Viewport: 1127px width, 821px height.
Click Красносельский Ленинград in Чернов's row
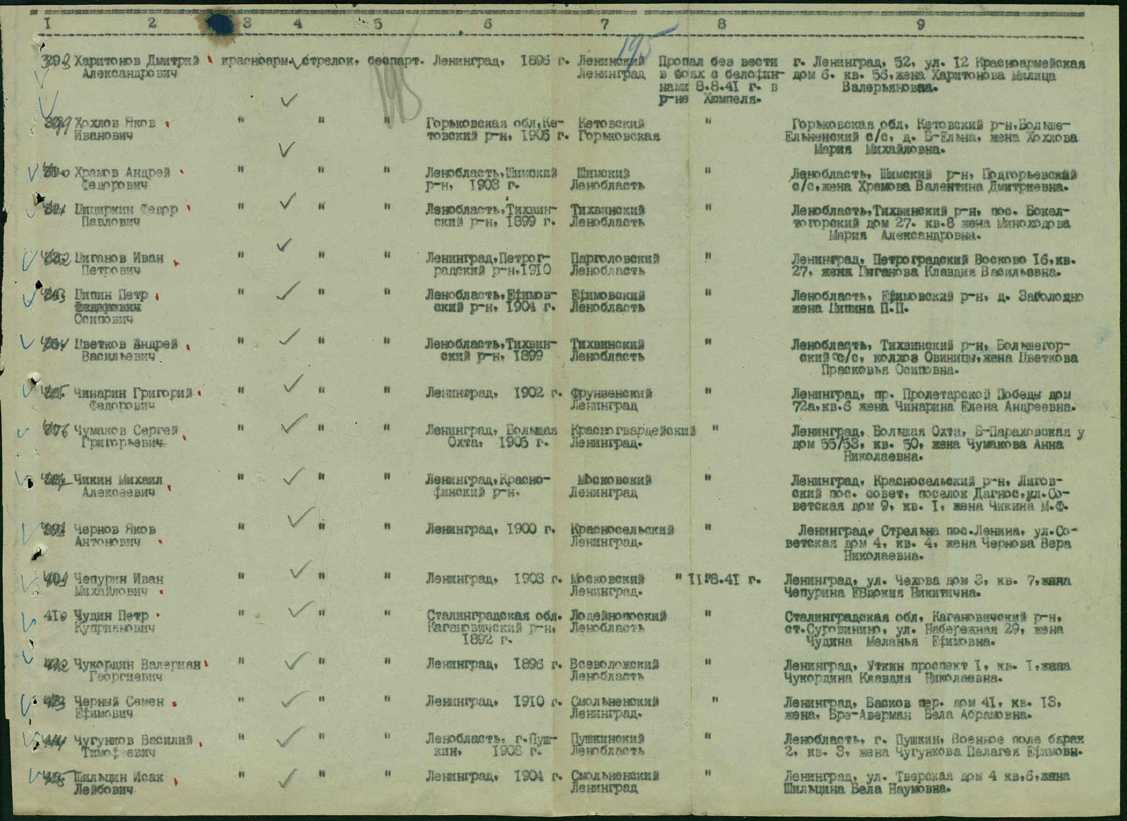(621, 535)
